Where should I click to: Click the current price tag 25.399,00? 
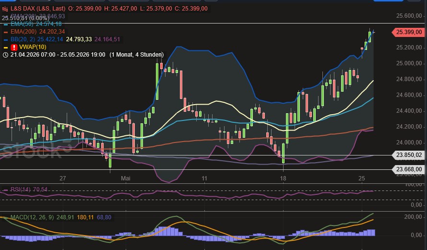point(408,32)
